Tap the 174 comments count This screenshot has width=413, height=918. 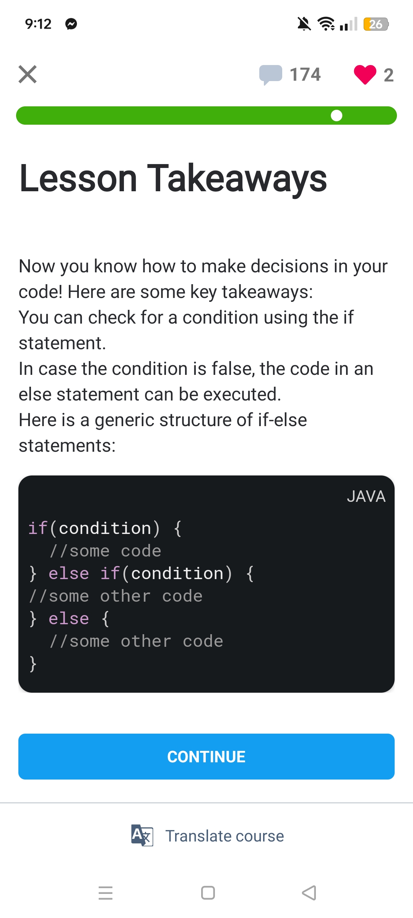click(x=305, y=75)
